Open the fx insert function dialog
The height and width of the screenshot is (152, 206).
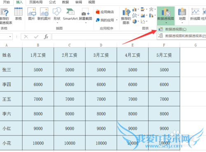coord(46,37)
